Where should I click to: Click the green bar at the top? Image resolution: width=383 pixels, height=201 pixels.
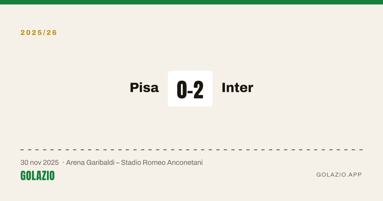[x=191, y=2]
